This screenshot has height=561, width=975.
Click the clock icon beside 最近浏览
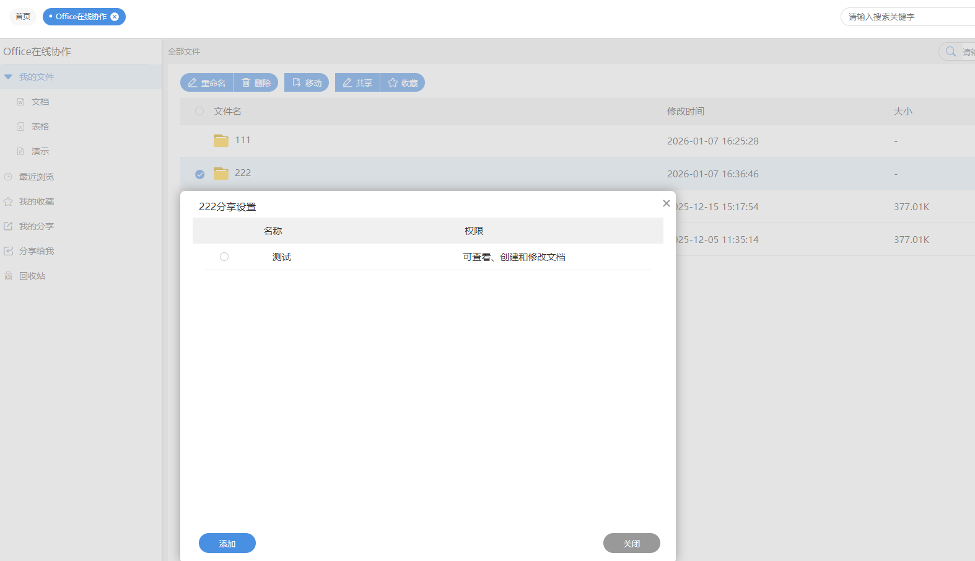[x=8, y=177]
